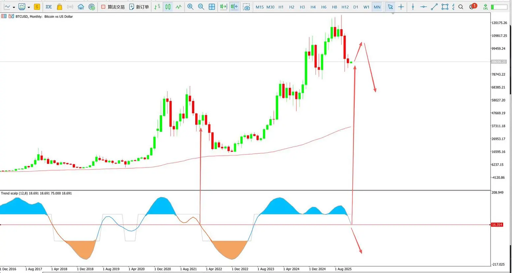
Task: Open the Market shopping bag icon
Action: 59,7
